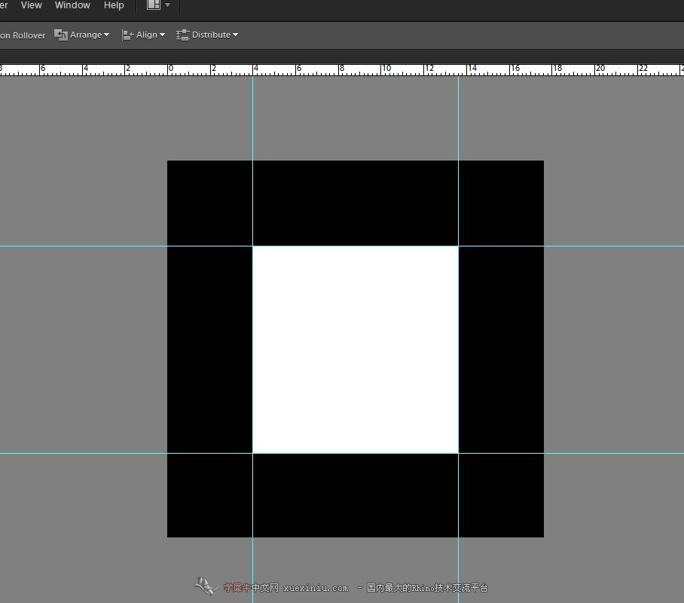
Task: Click the Distribute objects icon
Action: 182,35
